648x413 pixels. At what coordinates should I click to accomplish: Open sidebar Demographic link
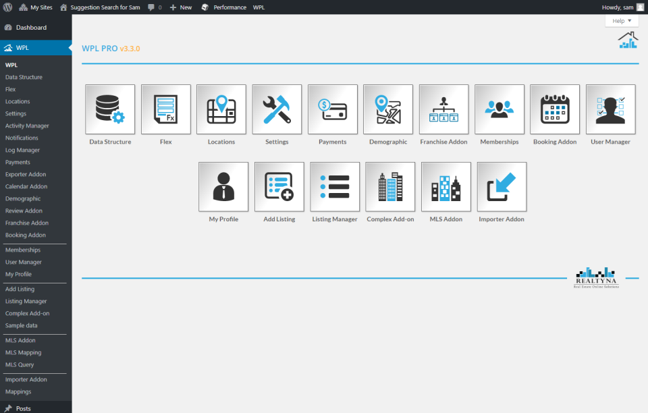(x=23, y=198)
